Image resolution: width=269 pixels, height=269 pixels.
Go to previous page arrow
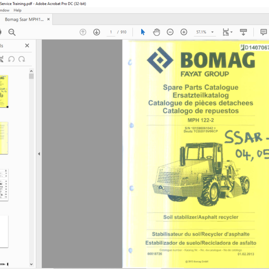pyautogui.click(x=83, y=32)
